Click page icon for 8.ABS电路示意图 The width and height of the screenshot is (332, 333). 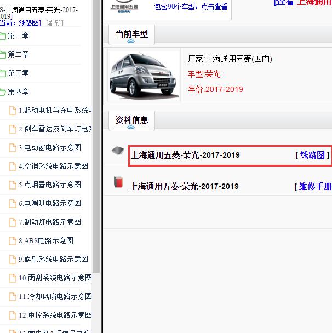12,241
